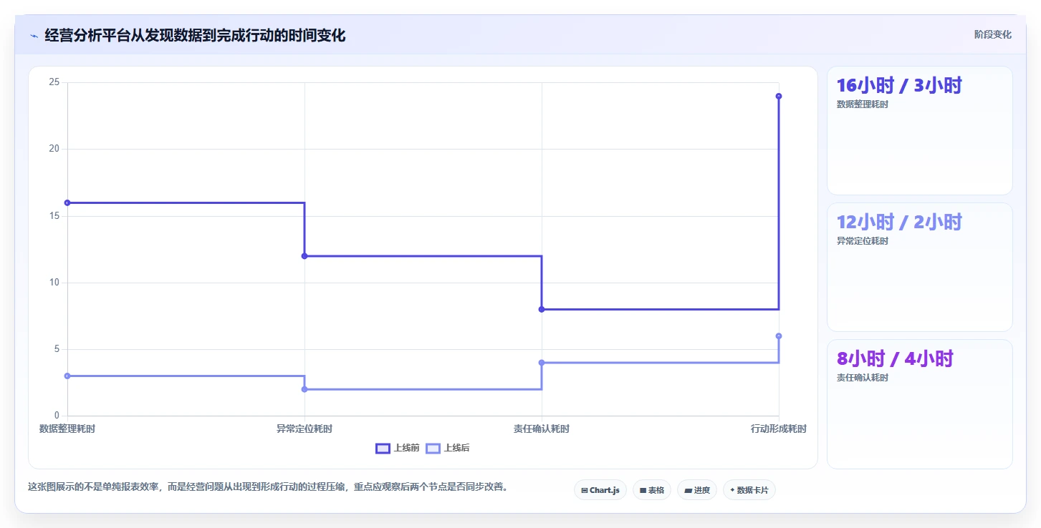This screenshot has width=1041, height=528.
Task: Click the footnote text below the chart
Action: (x=269, y=487)
